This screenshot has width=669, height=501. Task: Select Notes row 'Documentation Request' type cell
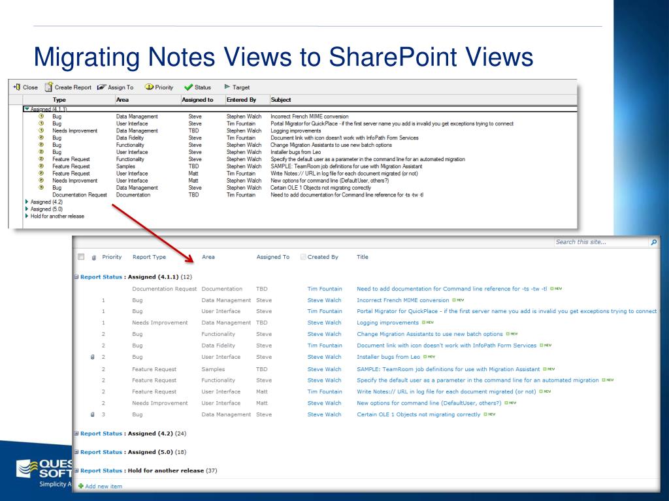pos(80,194)
